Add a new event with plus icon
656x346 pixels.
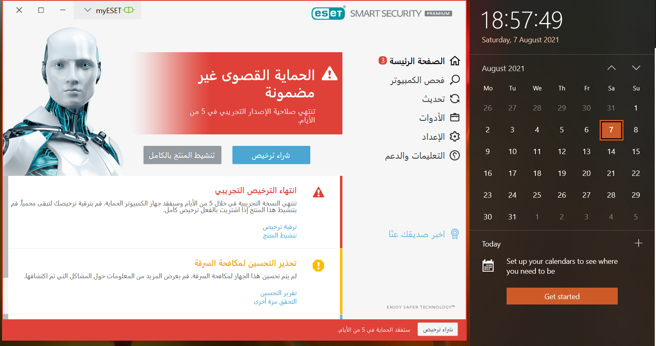(638, 243)
